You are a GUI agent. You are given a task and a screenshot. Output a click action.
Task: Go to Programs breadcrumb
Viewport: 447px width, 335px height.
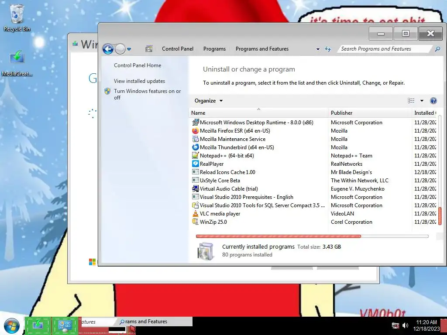pos(214,49)
